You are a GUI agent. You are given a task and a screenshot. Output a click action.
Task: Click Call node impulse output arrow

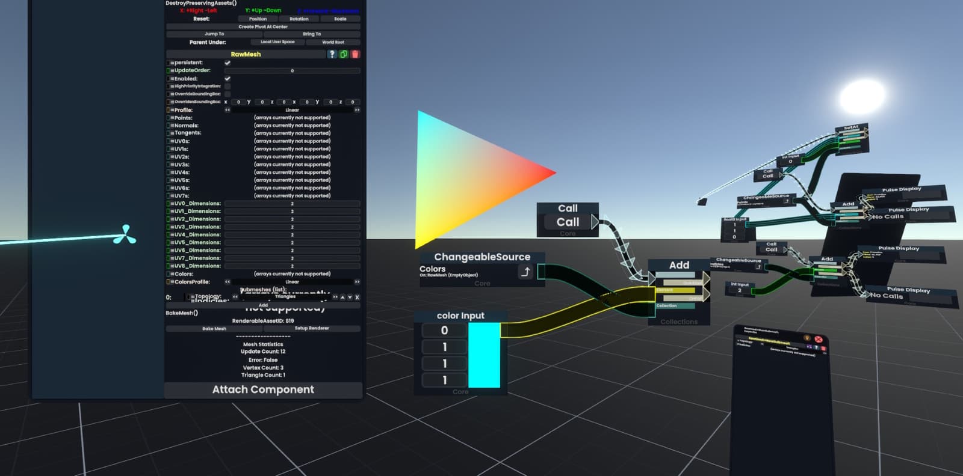[595, 222]
